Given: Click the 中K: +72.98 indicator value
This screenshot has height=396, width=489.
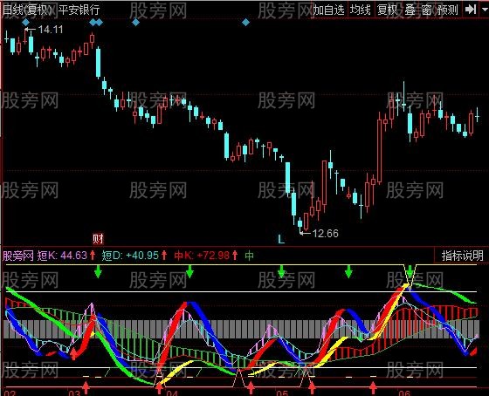Looking at the screenshot, I should (x=202, y=256).
